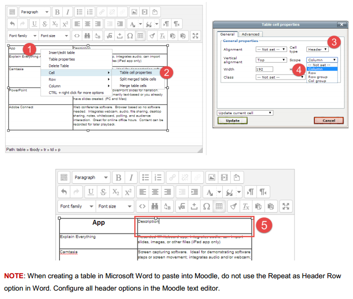The width and height of the screenshot is (353, 299).
Task: Open the Row submenu in context menu
Action: click(x=77, y=80)
